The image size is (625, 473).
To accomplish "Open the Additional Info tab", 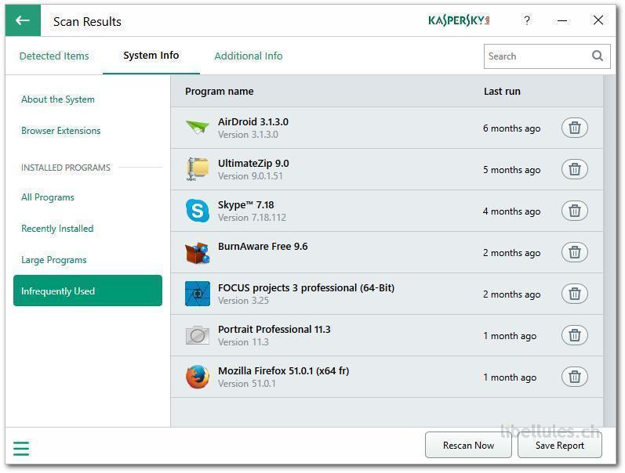I will 249,56.
